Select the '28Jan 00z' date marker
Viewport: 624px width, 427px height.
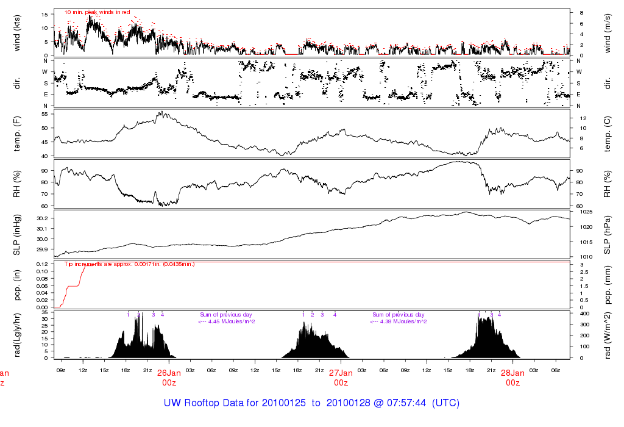(x=512, y=378)
